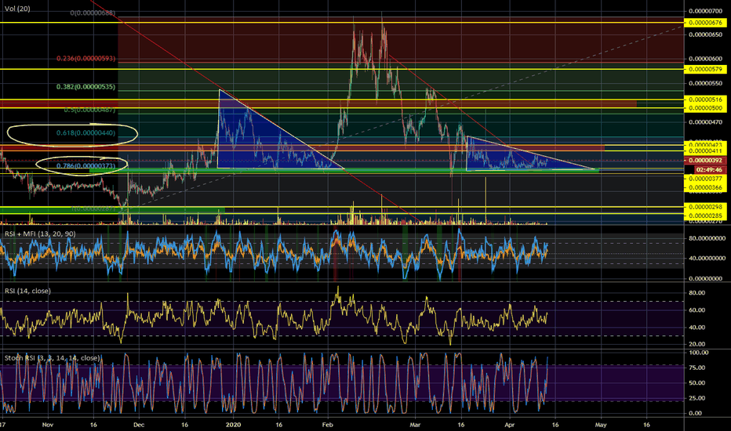
Task: Click the 0.00000516 horizontal line price tag
Action: [705, 100]
